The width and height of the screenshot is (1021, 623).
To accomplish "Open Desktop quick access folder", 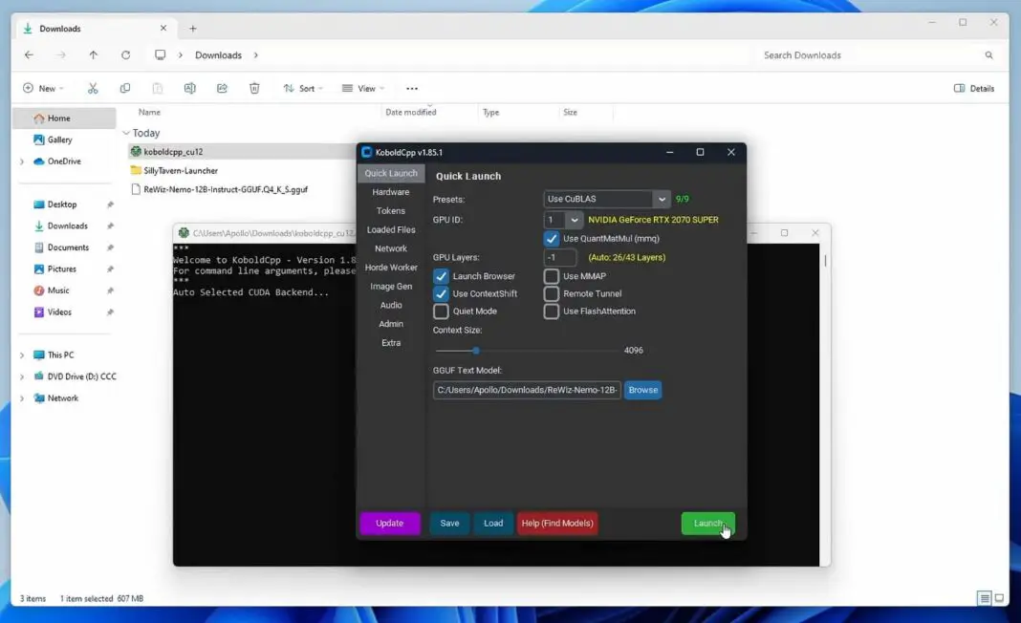I will tap(64, 204).
